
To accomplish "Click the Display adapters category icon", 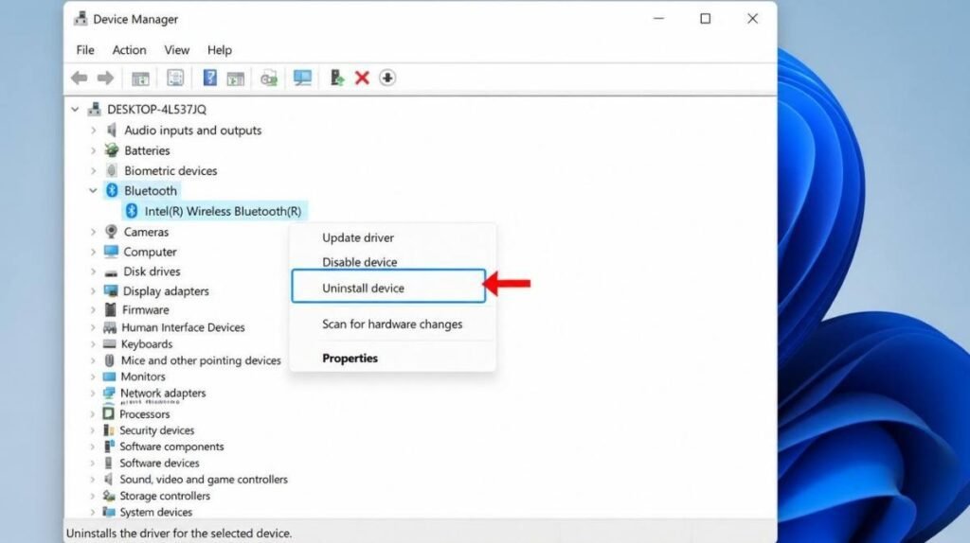I will 112,290.
